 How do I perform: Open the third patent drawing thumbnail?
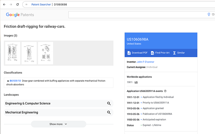(46, 53)
